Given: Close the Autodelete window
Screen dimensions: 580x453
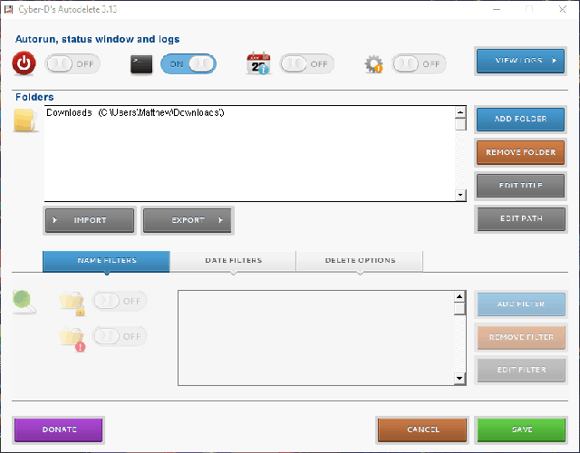Looking at the screenshot, I should pyautogui.click(x=563, y=9).
